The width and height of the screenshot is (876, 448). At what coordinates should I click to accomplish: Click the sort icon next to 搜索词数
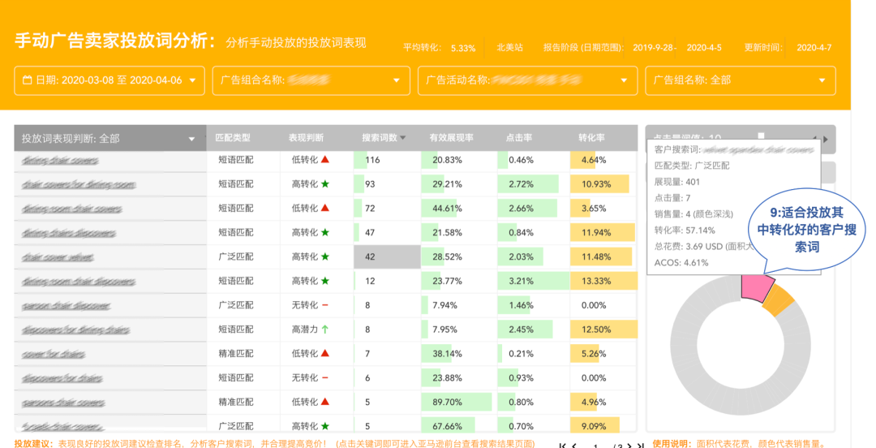tap(403, 138)
